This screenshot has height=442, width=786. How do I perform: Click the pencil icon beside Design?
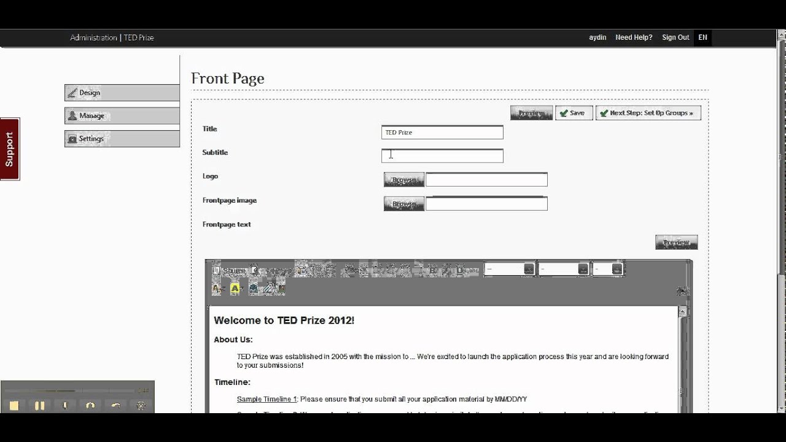point(72,93)
